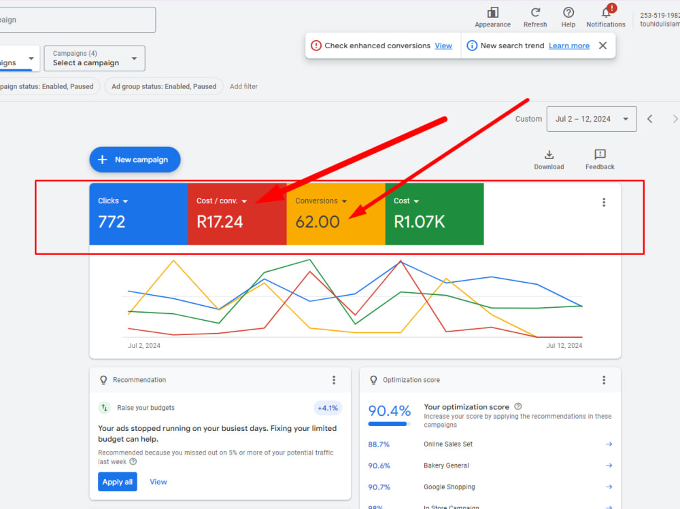The image size is (680, 509).
Task: Open Google Shopping arrow
Action: pyautogui.click(x=609, y=487)
